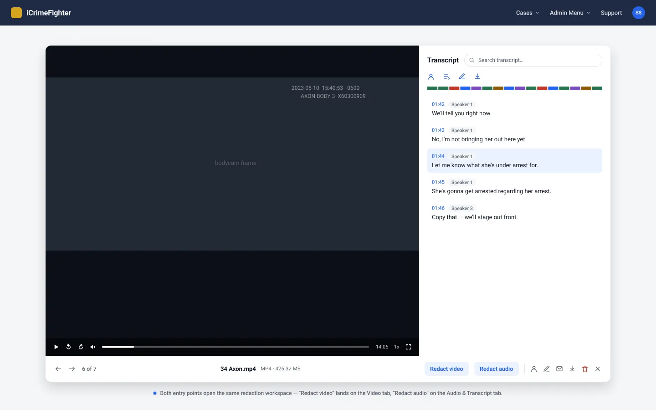
Task: Open Redact video workspace
Action: pyautogui.click(x=446, y=369)
